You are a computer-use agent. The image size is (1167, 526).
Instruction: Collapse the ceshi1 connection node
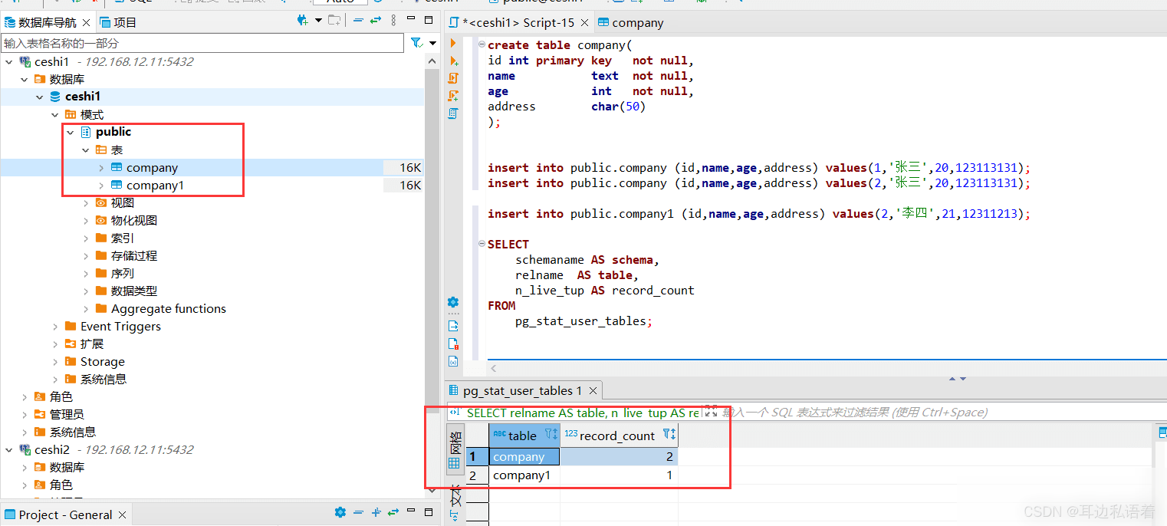(x=9, y=61)
